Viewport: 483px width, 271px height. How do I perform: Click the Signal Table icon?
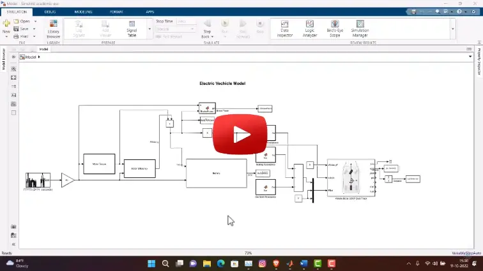coord(132,29)
